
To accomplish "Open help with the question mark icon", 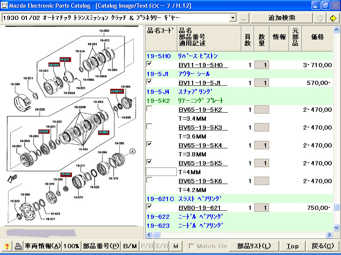I will pyautogui.click(x=7, y=246).
